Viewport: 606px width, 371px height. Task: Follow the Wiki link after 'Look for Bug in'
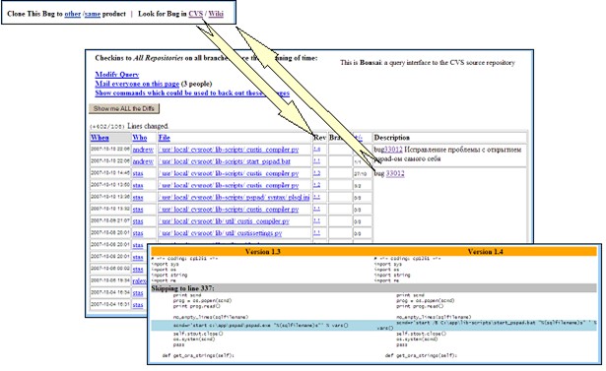(x=216, y=14)
